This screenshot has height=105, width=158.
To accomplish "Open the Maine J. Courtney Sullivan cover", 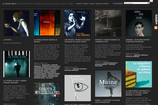I will 108,83.
